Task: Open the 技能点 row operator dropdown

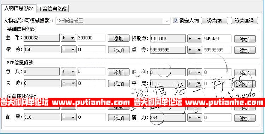Action: [x=195, y=39]
